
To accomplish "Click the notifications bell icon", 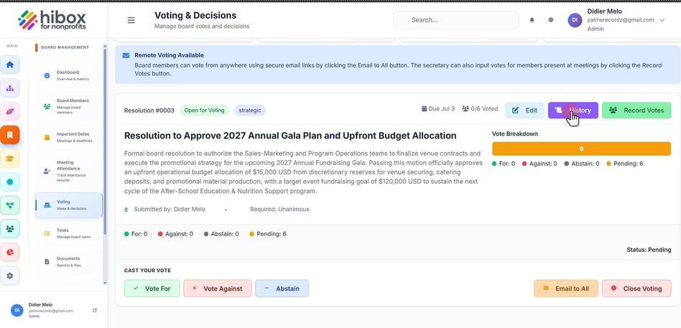I will pos(532,20).
